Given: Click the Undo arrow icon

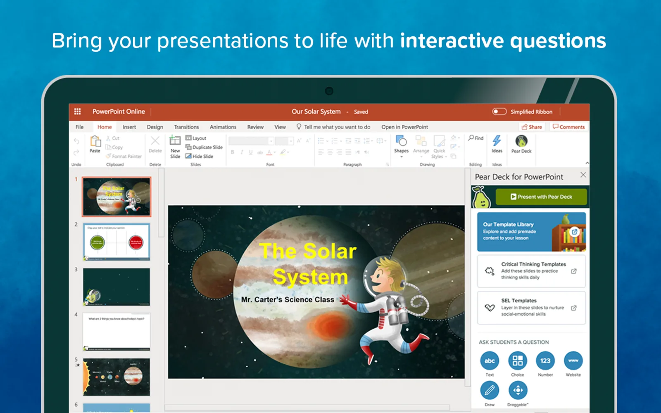Looking at the screenshot, I should pos(76,141).
